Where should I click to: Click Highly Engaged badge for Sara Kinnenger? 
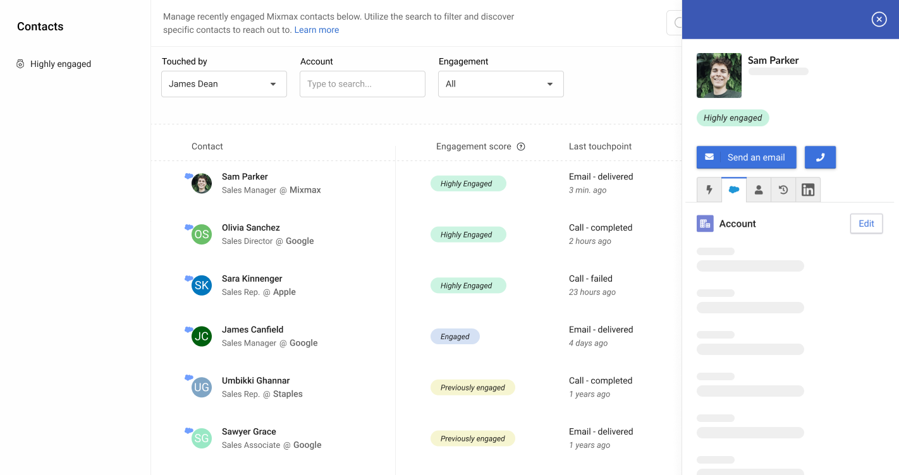pos(468,286)
